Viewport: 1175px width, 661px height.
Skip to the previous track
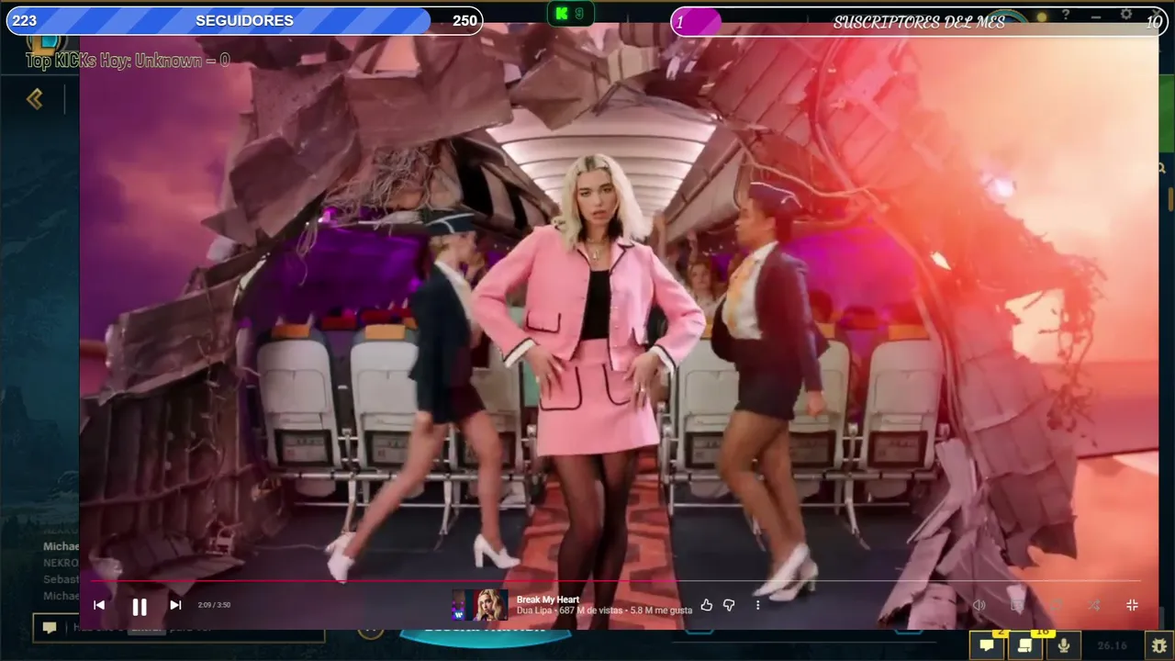tap(99, 605)
